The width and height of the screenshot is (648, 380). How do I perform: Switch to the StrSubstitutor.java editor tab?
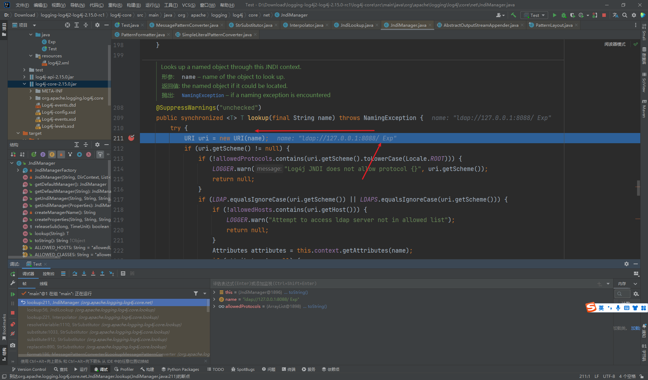click(x=254, y=25)
